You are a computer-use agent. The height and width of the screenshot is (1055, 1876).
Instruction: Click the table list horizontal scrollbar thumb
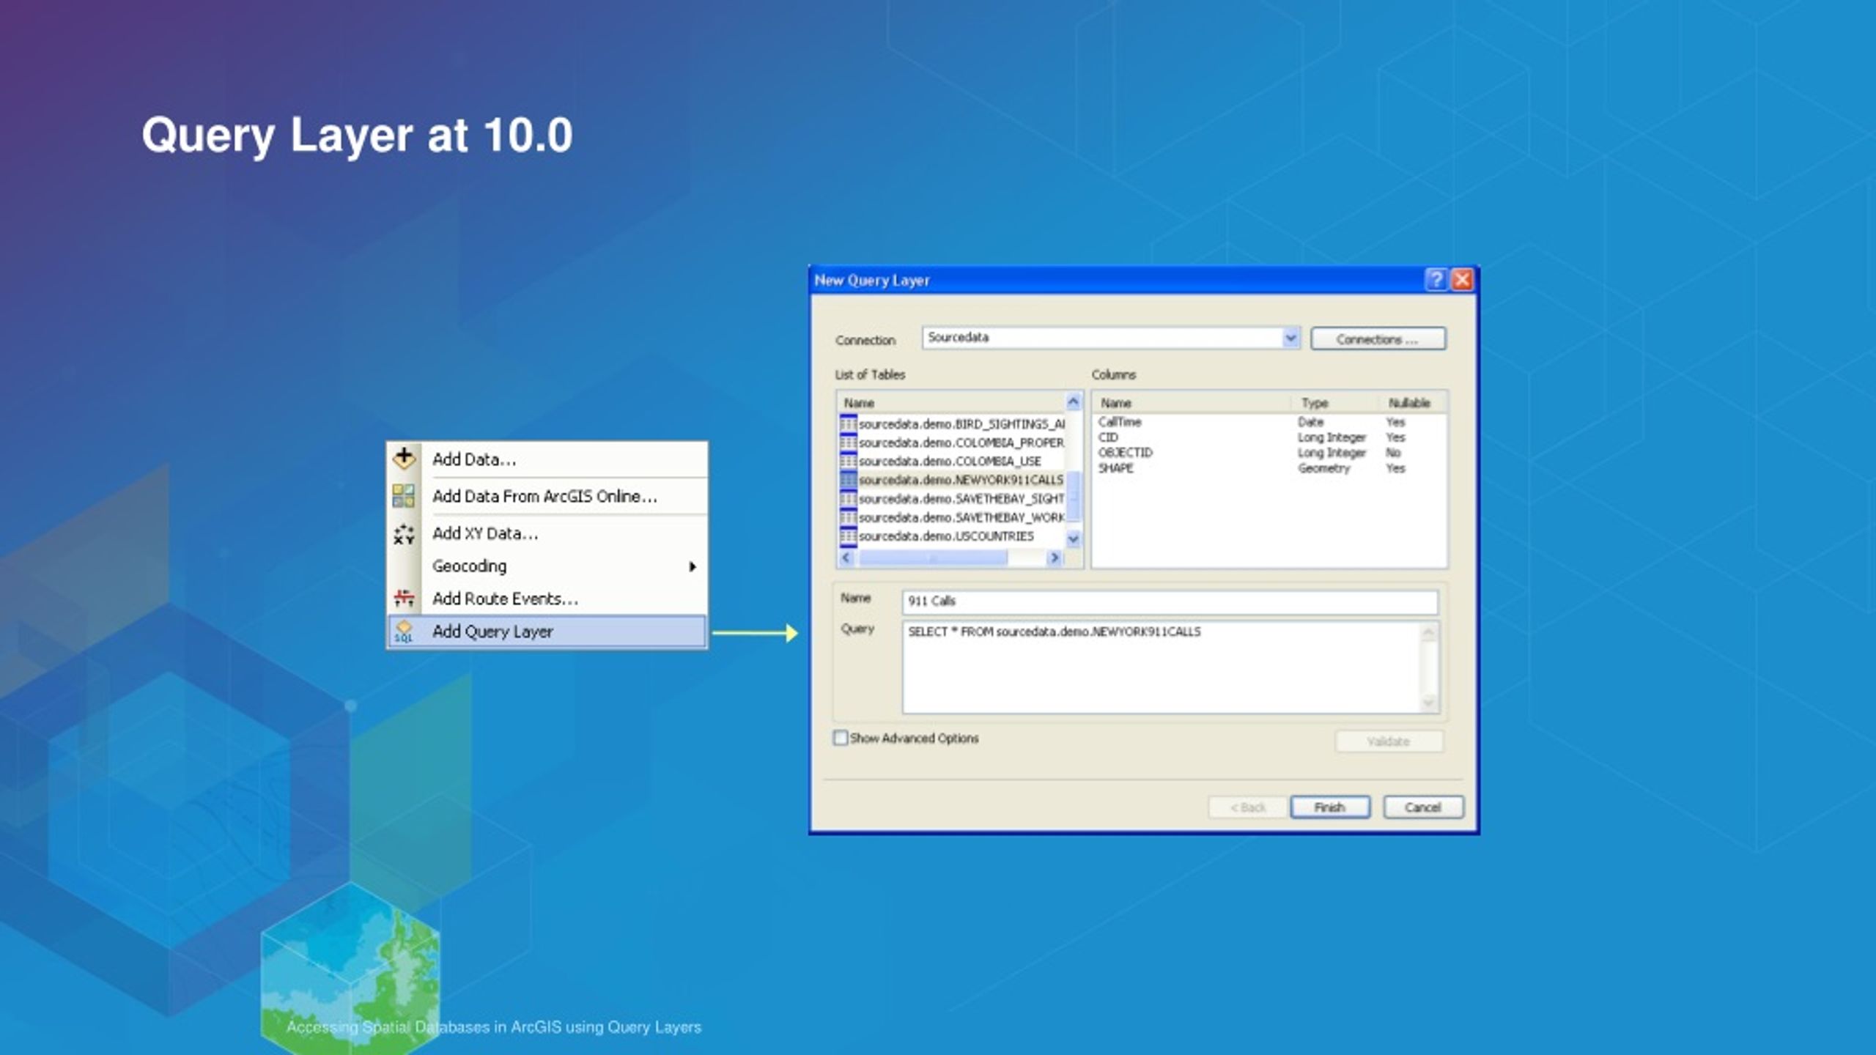[933, 558]
